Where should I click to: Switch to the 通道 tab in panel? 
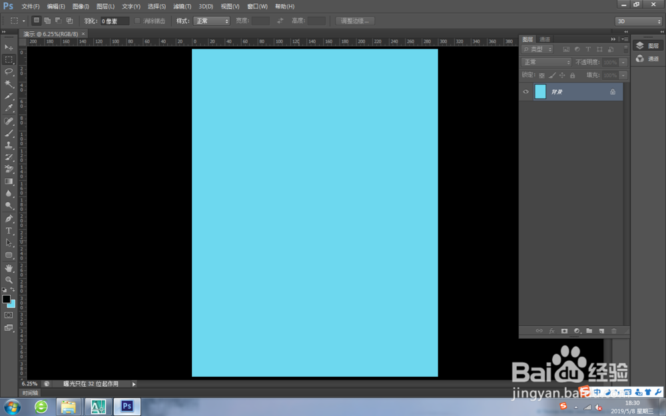point(545,39)
